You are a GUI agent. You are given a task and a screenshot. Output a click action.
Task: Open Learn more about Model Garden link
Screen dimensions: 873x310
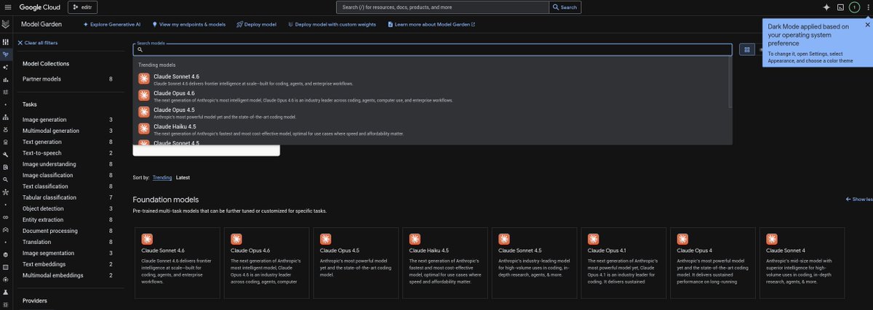(431, 24)
